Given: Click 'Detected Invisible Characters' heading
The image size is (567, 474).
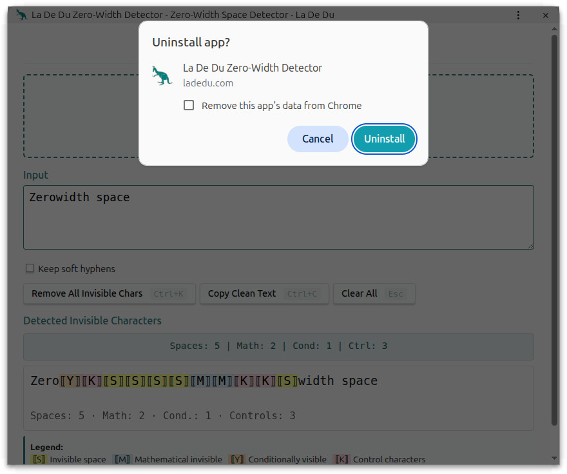Looking at the screenshot, I should (x=92, y=321).
